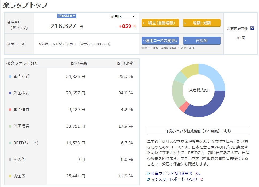Click the 4.2 % ratio value
259x187 pixels.
pos(127,110)
